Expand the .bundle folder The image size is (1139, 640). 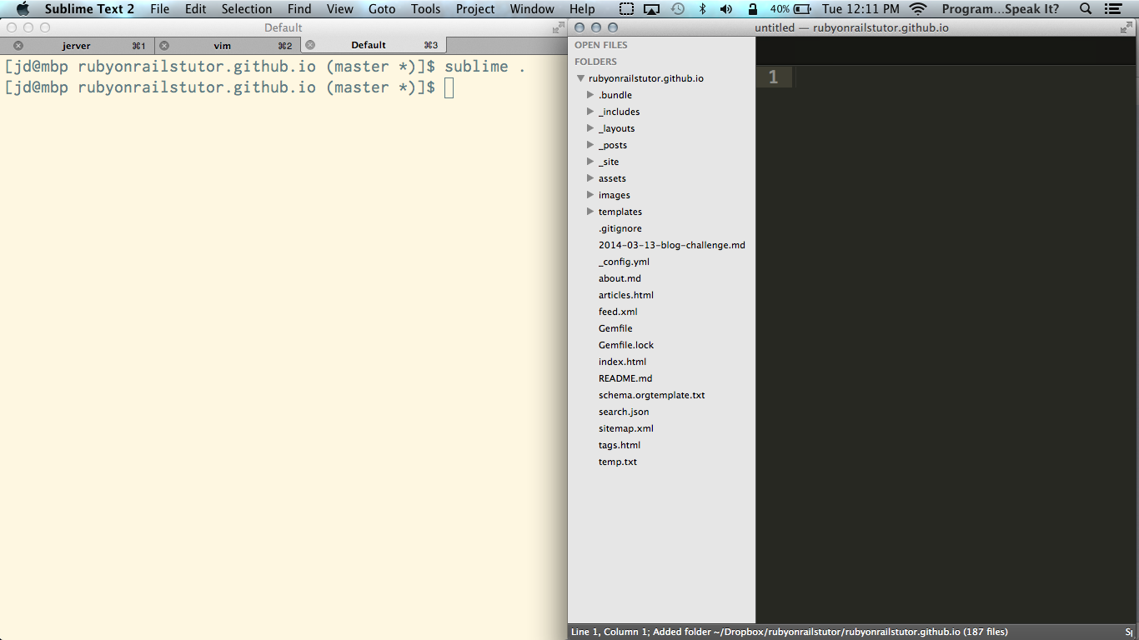click(x=590, y=95)
